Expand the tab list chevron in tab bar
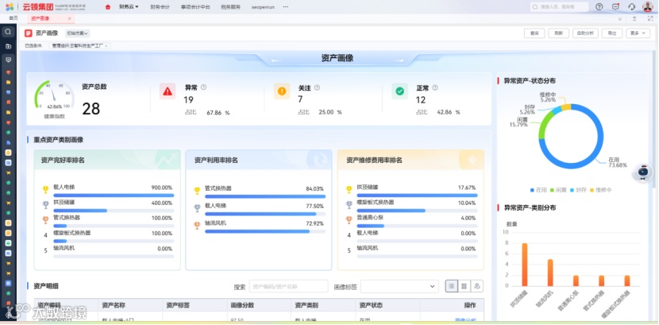 tap(620, 19)
